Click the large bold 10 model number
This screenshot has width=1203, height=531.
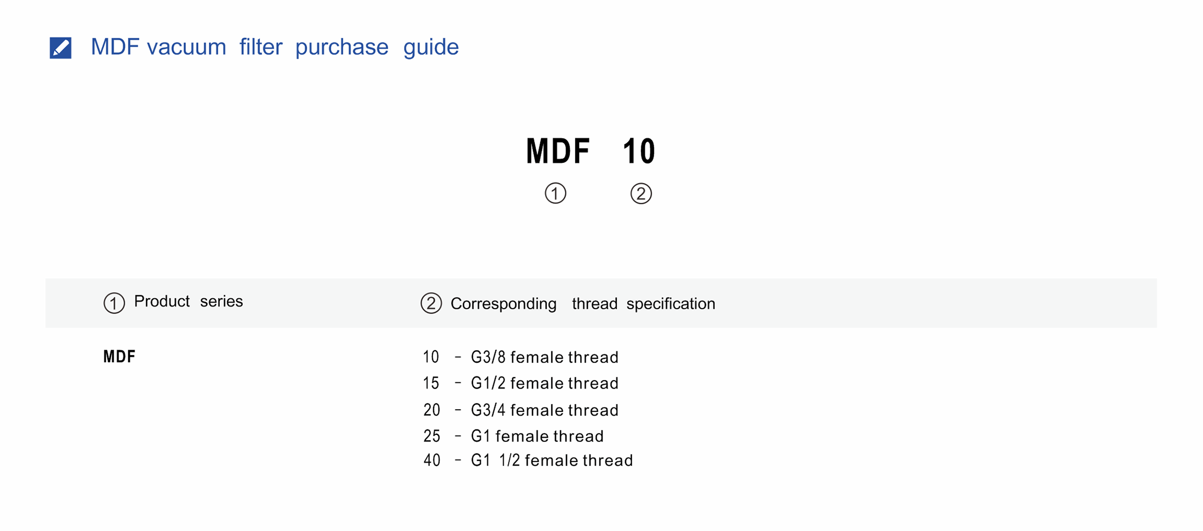click(x=639, y=151)
